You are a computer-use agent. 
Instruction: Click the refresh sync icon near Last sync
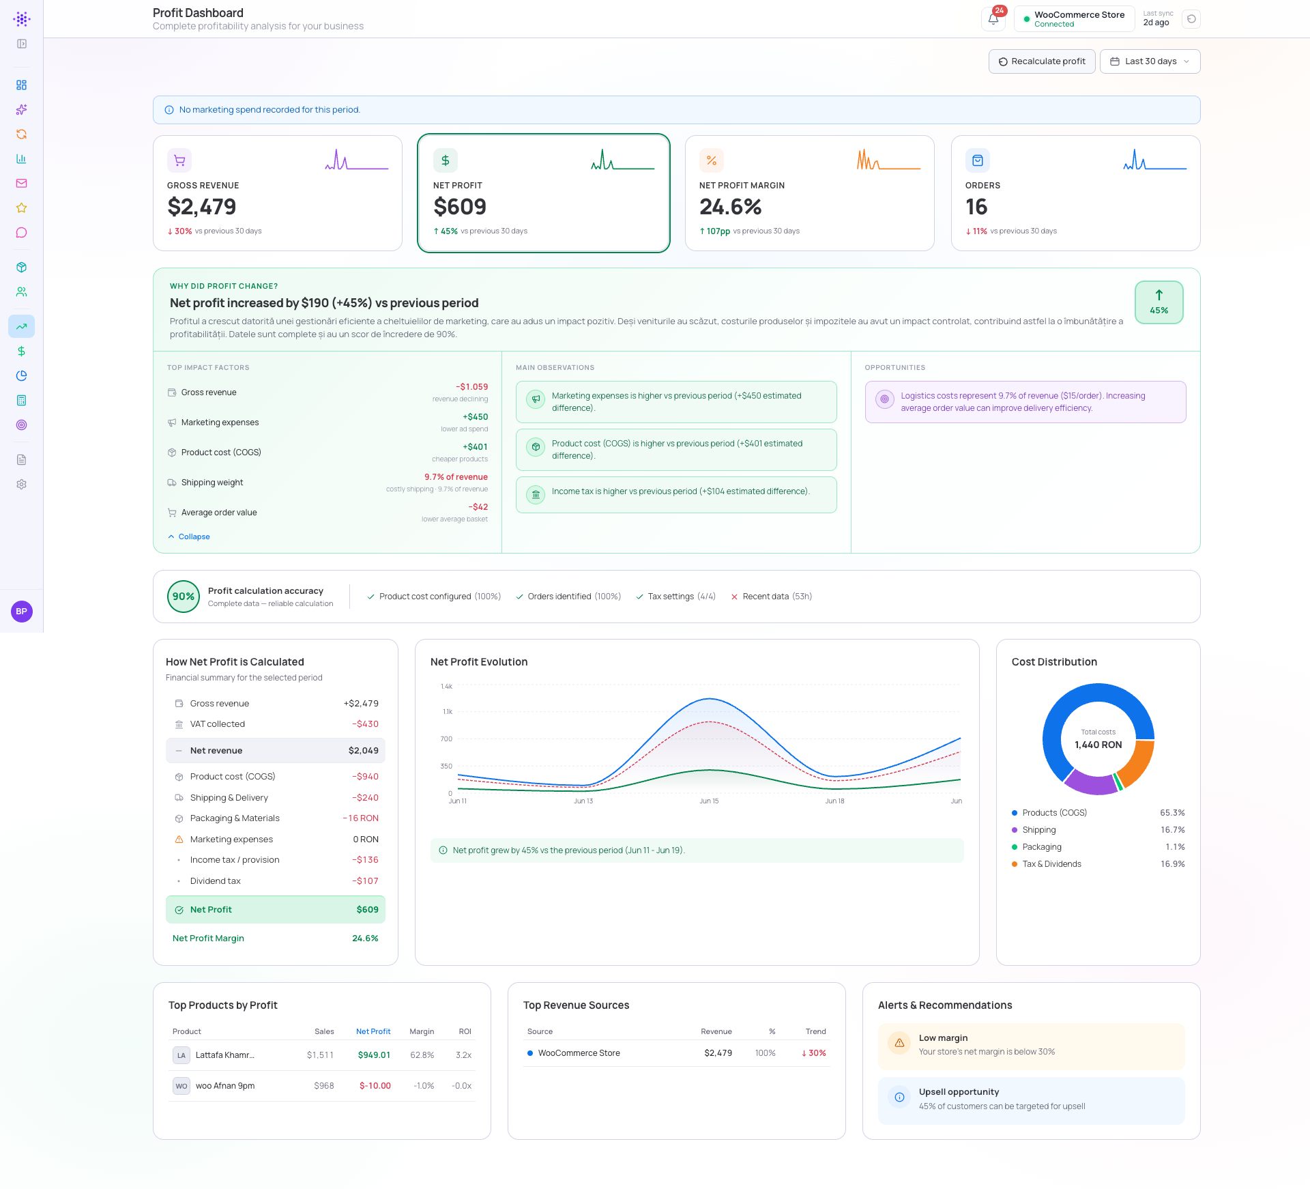tap(1191, 19)
